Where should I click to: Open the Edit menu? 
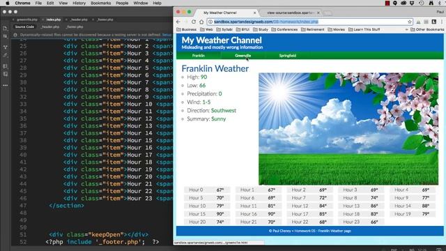point(50,3)
